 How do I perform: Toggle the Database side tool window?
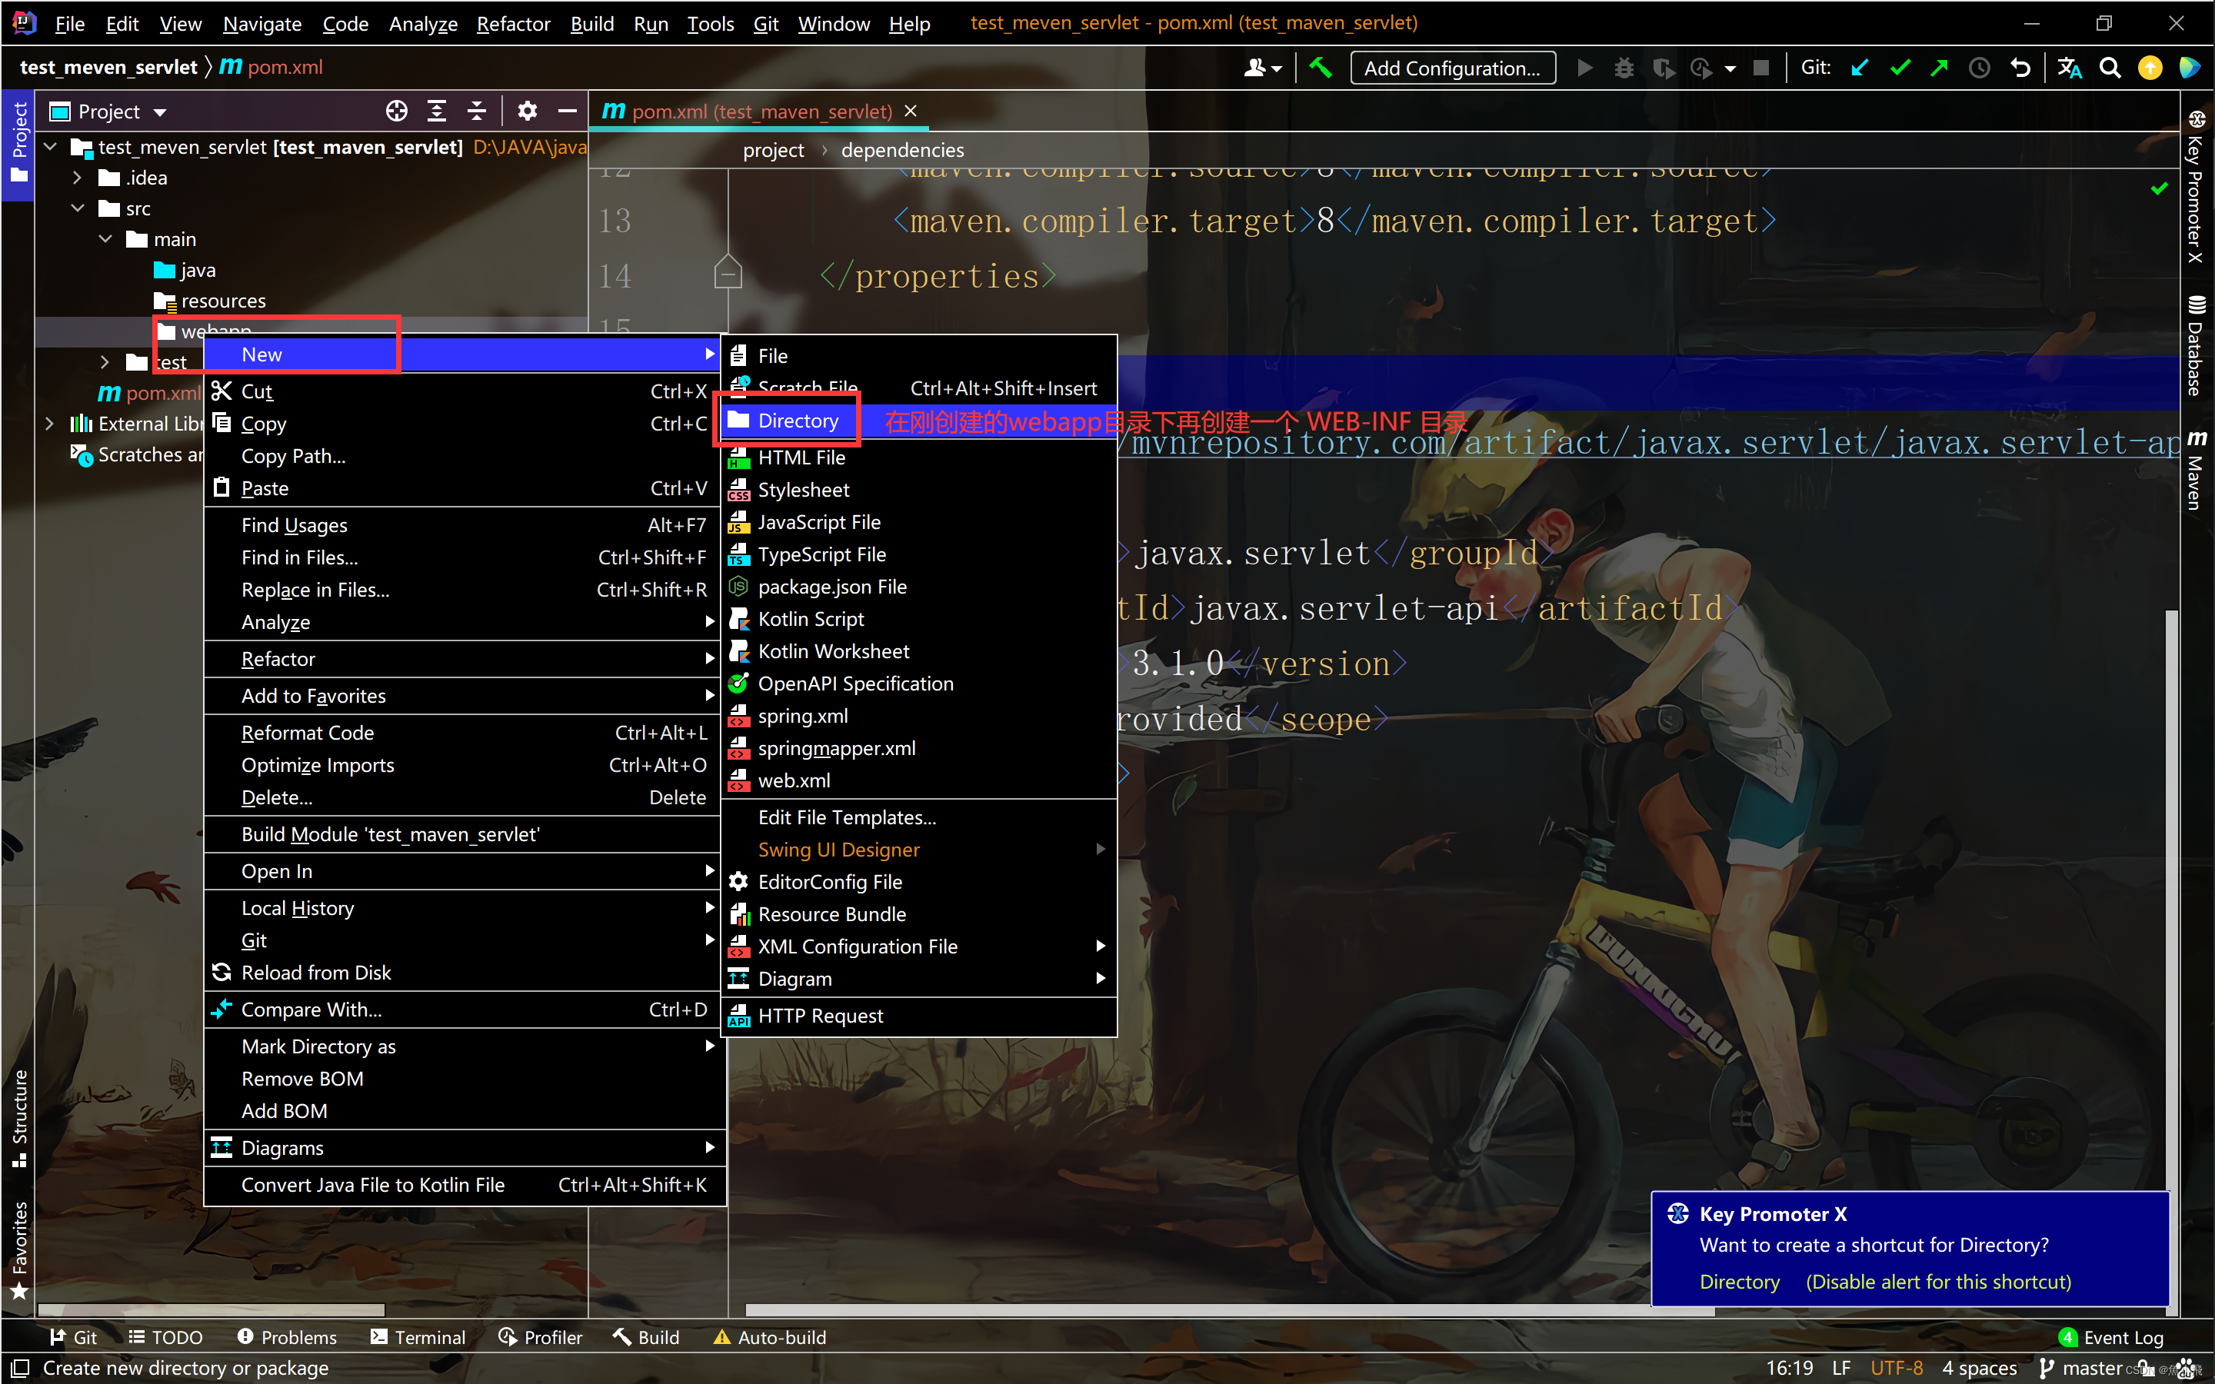(x=2196, y=345)
